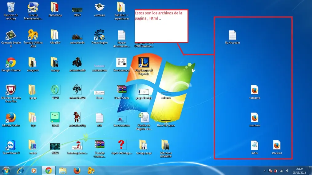Select the menu folder

coord(33,146)
